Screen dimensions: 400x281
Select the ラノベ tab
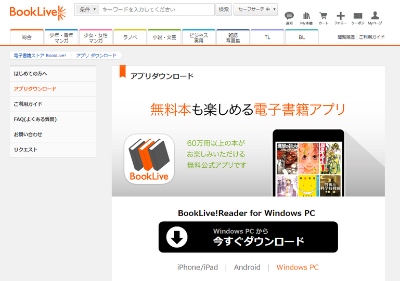coord(130,37)
